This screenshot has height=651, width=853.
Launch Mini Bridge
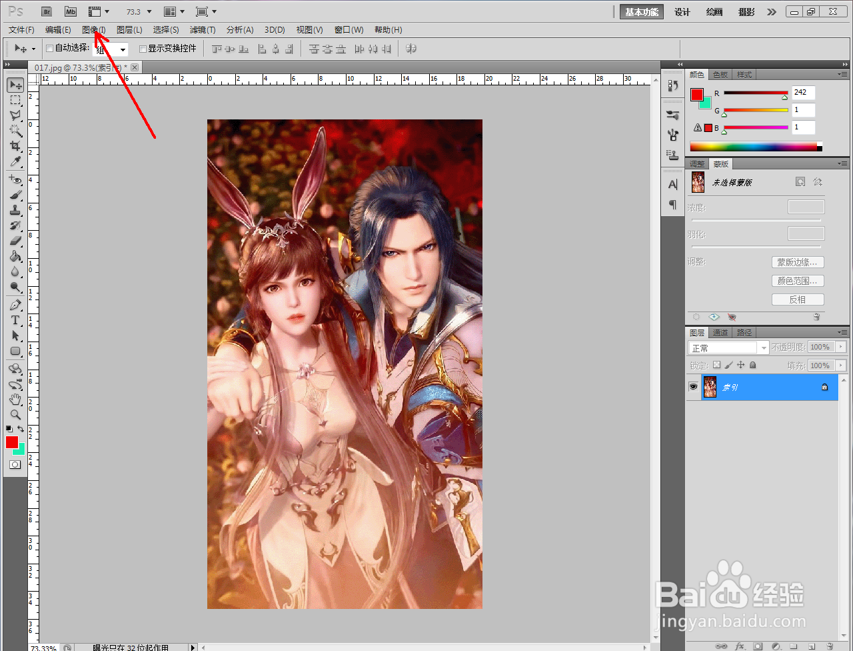pos(69,11)
